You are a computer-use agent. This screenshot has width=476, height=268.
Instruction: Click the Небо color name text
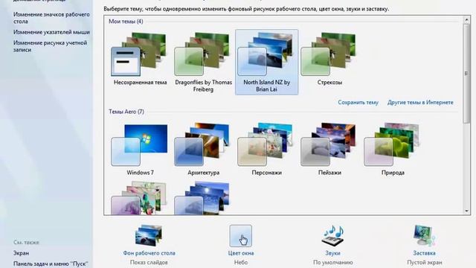(241, 262)
